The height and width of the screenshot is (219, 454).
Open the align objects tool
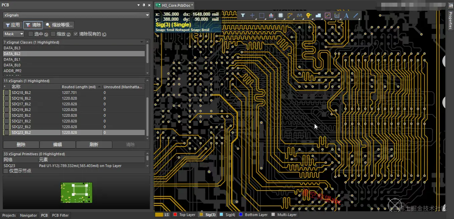[x=271, y=15]
